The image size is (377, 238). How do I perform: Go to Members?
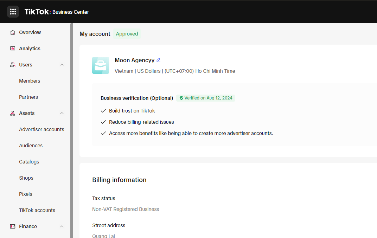point(30,81)
